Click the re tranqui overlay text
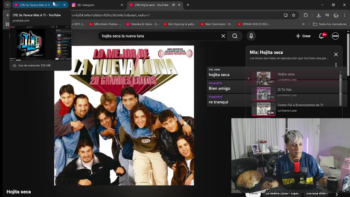The width and height of the screenshot is (350, 197). [218, 102]
